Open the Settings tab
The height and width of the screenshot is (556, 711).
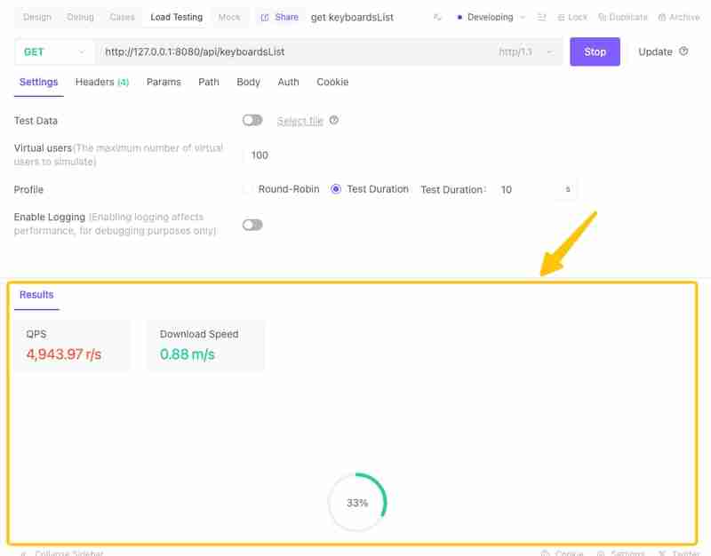38,82
